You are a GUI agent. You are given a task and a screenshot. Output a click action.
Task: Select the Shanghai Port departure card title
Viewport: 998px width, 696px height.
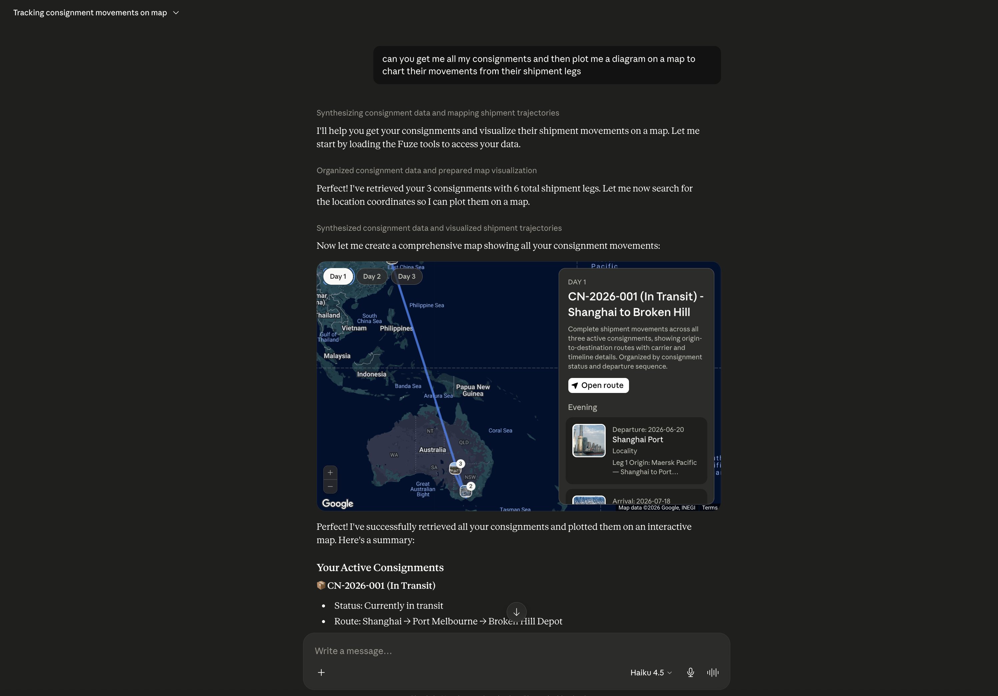pyautogui.click(x=637, y=439)
